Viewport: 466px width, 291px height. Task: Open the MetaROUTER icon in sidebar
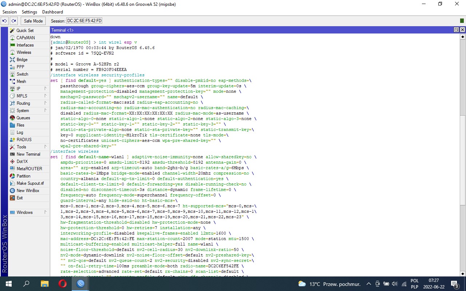pos(12,169)
